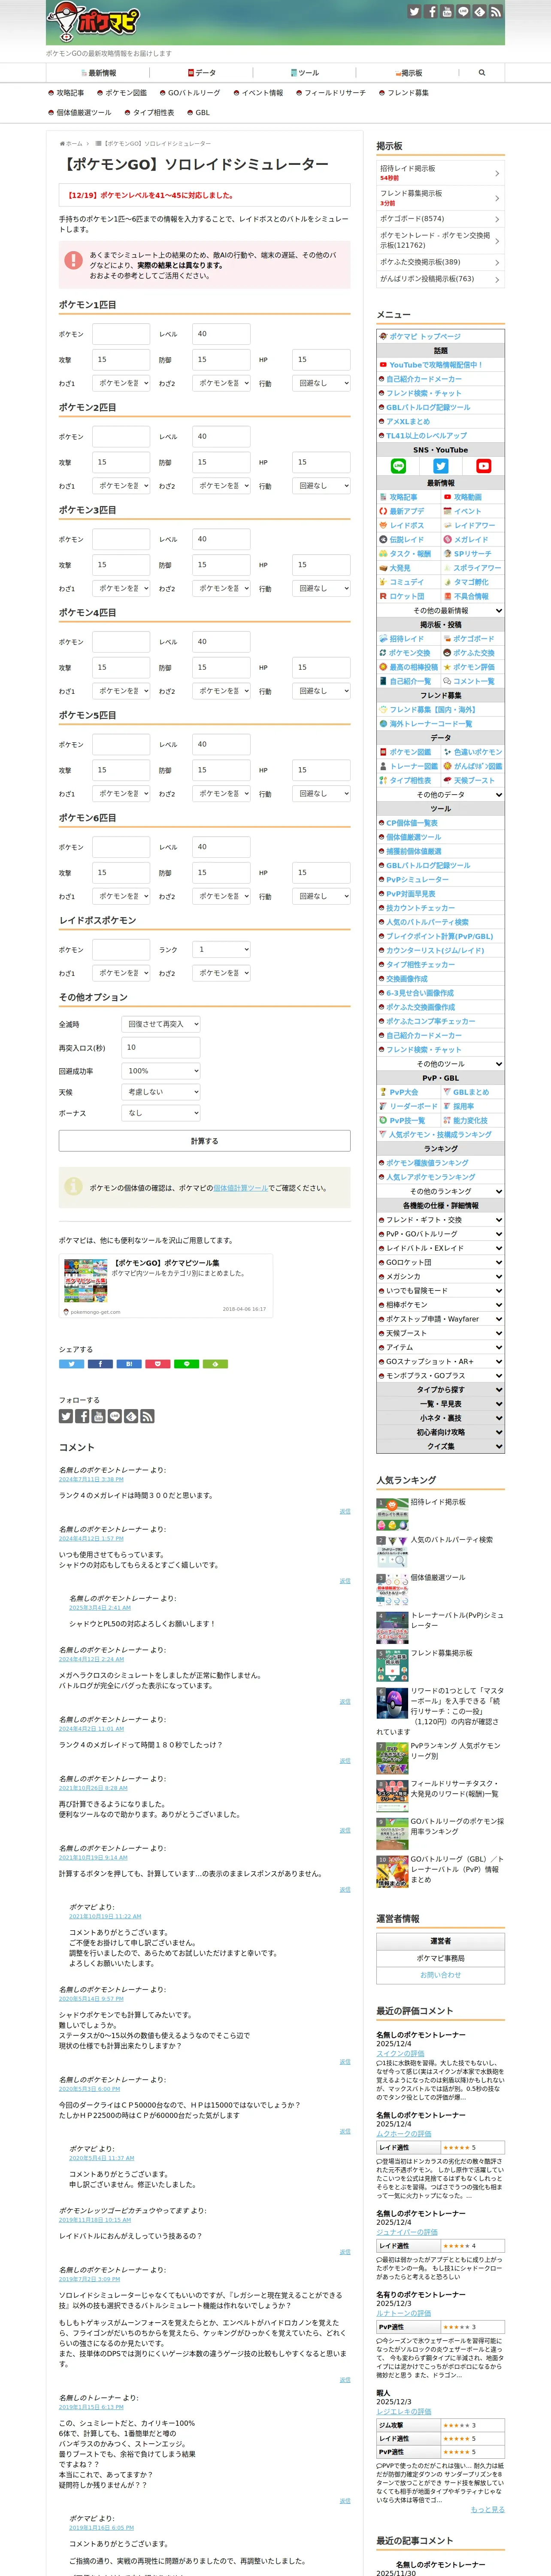Open the YouTube icon in the top header
The height and width of the screenshot is (2576, 551).
click(447, 12)
